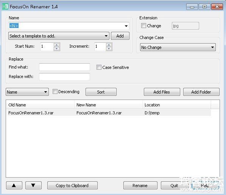Maximize the FocusOn Renamer window
Image resolution: width=226 pixels, height=195 pixels.
pyautogui.click(x=204, y=7)
